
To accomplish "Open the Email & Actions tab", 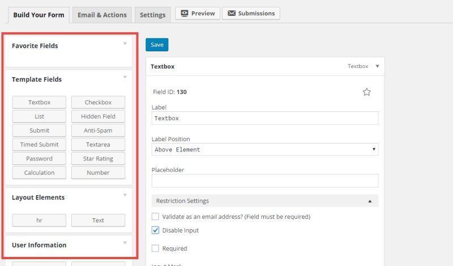I will [x=102, y=15].
